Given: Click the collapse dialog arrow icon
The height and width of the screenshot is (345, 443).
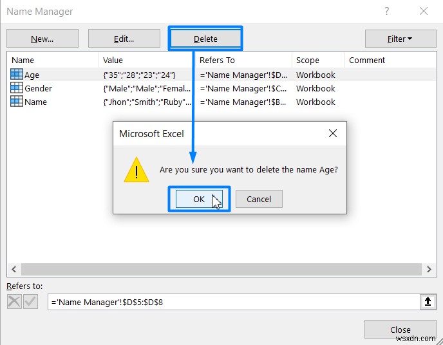Looking at the screenshot, I should (428, 302).
